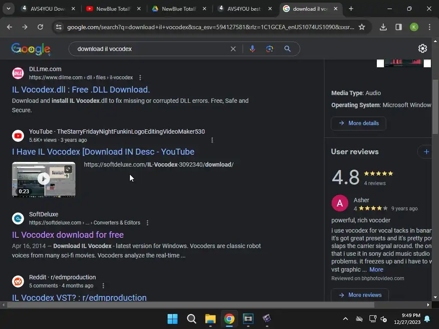Screen dimensions: 439x329
Task: Open the muted volume tray icon
Action: pos(384,319)
